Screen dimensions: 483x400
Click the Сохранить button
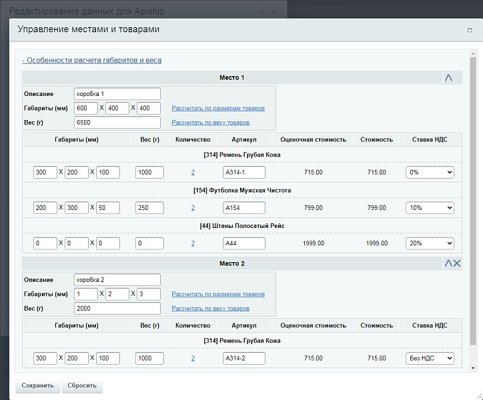37,385
